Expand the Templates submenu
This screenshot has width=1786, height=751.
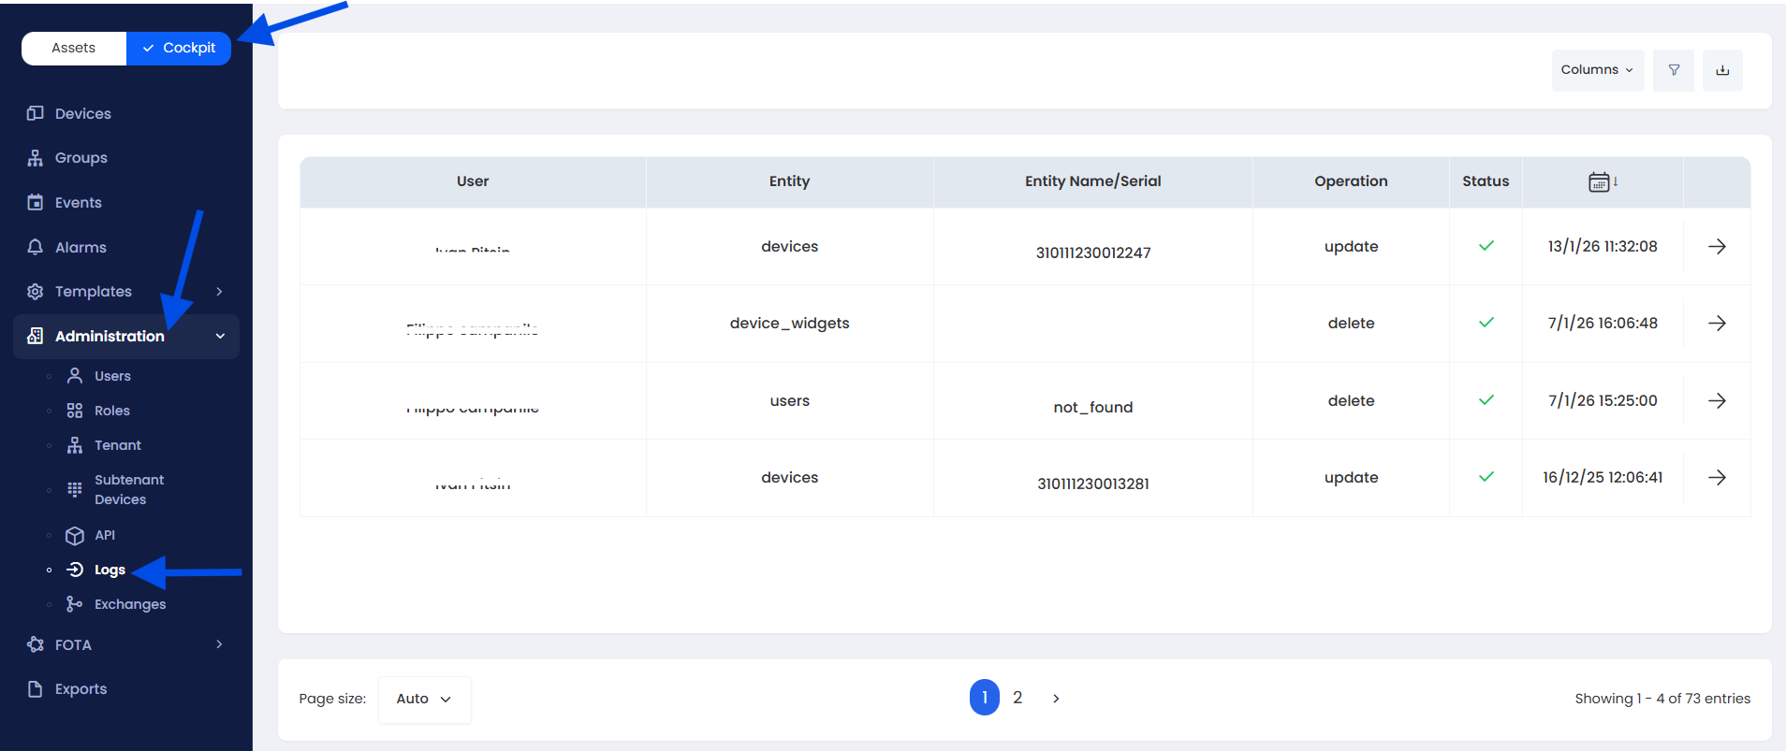click(219, 292)
